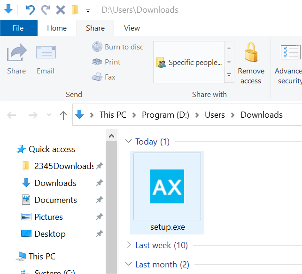Expand the chevron after Program (D:) breadcrumb

[x=197, y=115]
